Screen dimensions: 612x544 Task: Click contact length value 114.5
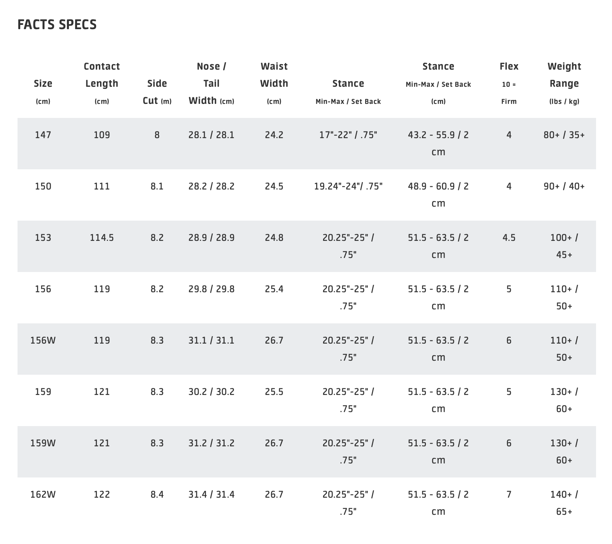(102, 238)
